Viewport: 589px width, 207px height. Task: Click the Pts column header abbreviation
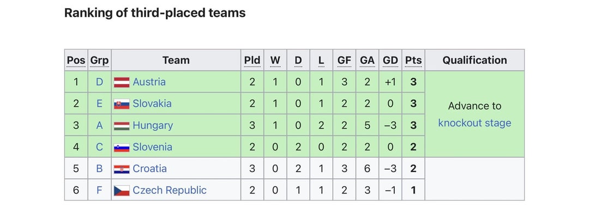413,60
